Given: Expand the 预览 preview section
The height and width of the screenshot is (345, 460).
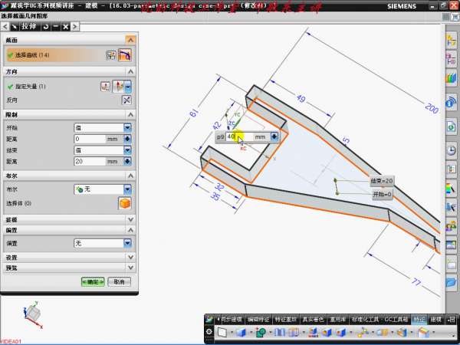Looking at the screenshot, I should [130, 268].
